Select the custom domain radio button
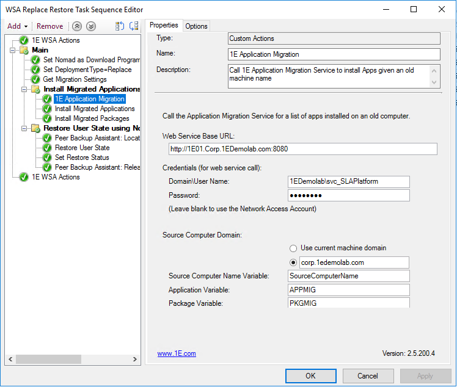This screenshot has height=387, width=457. 293,262
